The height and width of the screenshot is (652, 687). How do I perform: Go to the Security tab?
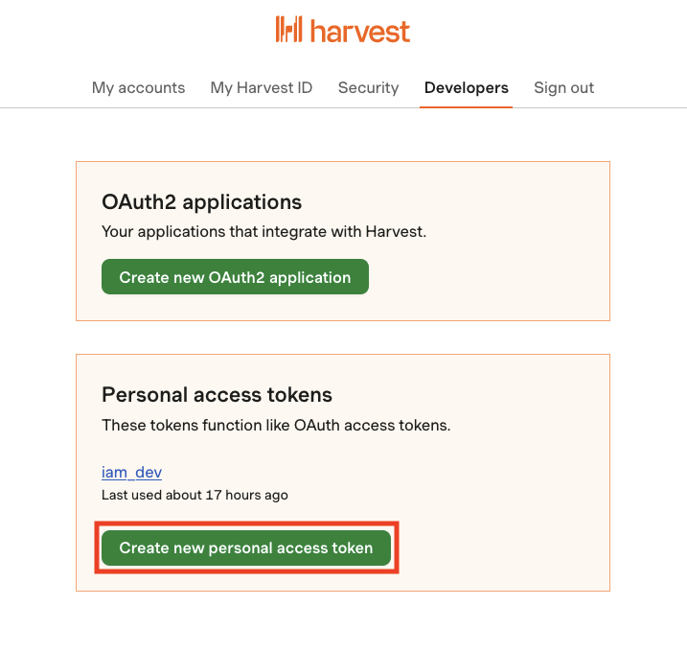pos(369,87)
